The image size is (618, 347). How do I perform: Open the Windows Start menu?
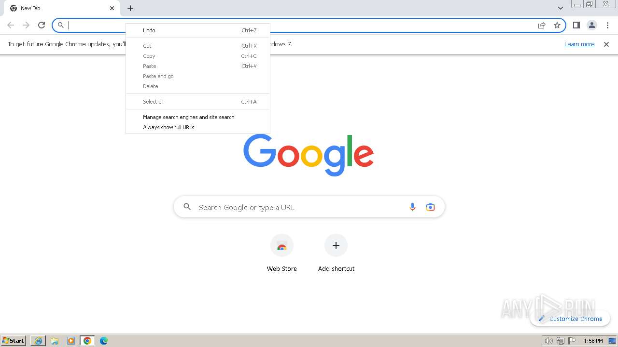pyautogui.click(x=14, y=341)
